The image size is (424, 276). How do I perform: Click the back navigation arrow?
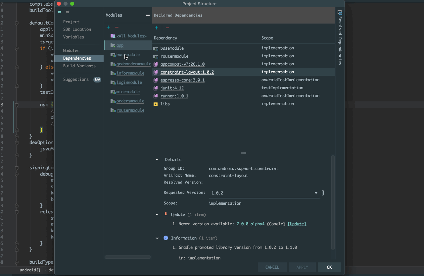click(59, 12)
